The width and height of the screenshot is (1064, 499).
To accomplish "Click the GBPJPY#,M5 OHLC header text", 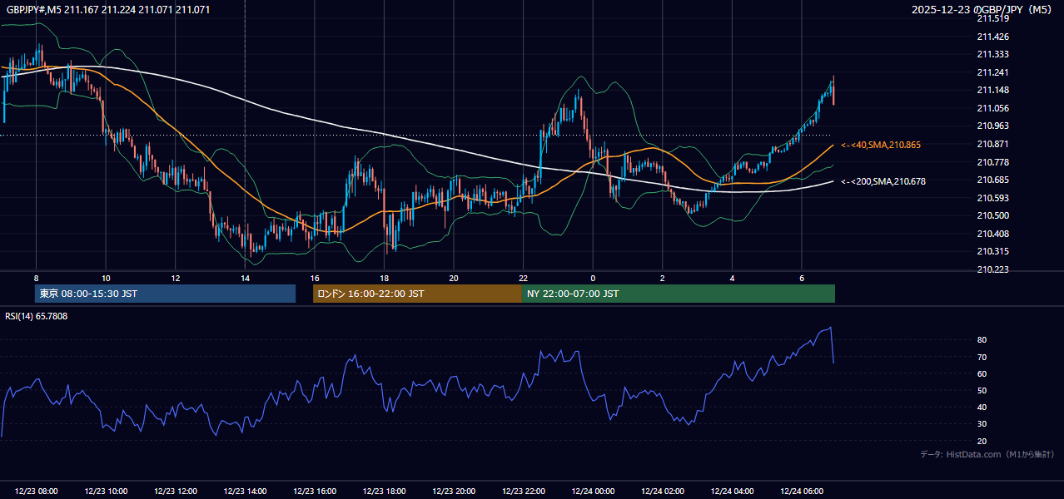I will [x=108, y=10].
